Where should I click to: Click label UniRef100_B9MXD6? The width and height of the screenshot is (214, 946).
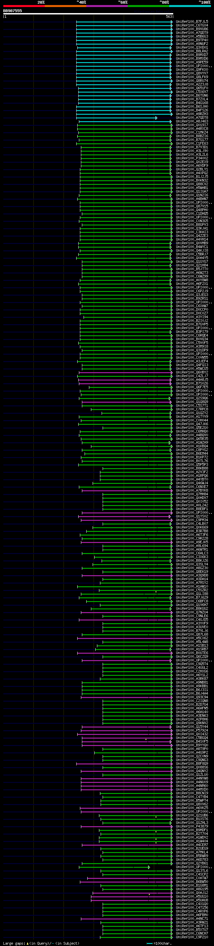(x=192, y=59)
